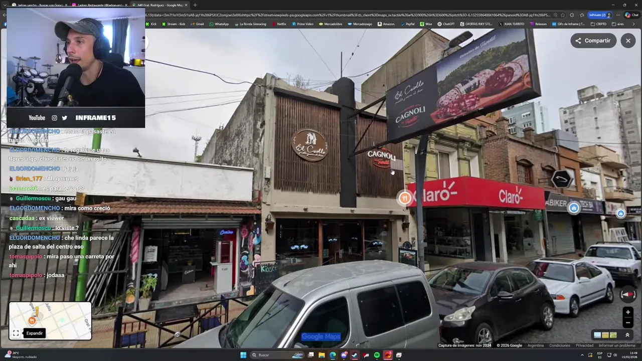Open the WhatsApp bookmark
642x361 pixels.
(x=219, y=24)
